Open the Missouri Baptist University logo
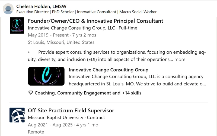Screen dimensions: 217x136 coord(17,115)
